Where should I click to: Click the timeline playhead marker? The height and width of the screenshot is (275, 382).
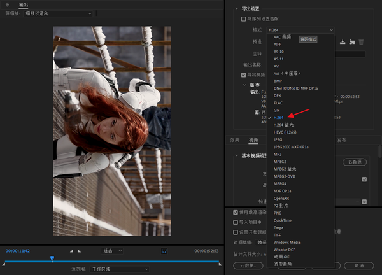(x=52, y=258)
